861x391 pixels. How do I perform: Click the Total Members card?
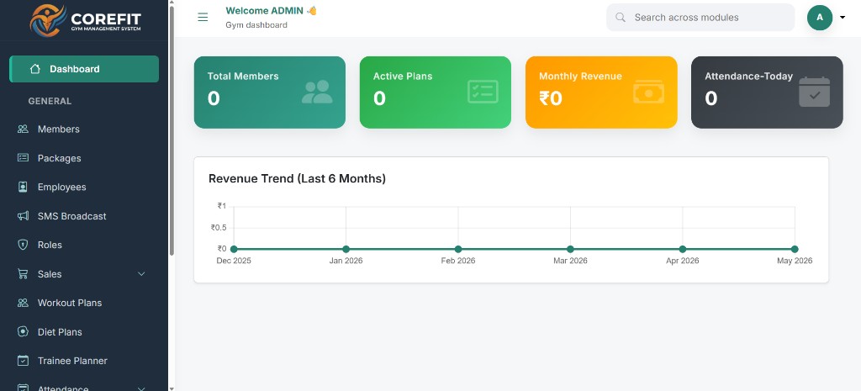point(270,92)
